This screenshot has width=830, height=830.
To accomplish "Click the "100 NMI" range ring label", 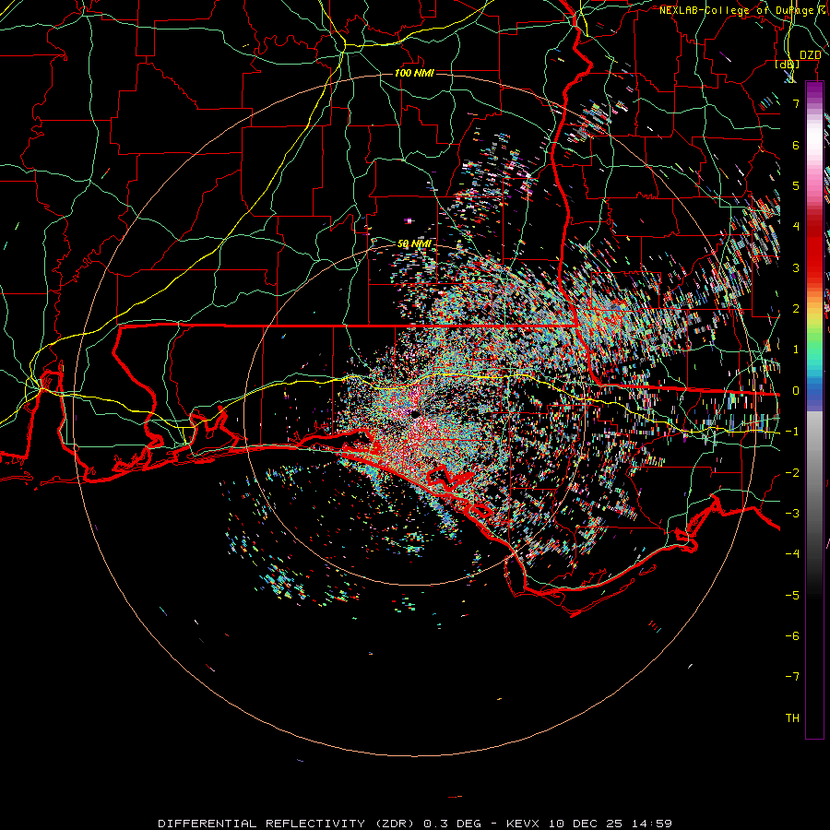I will click(414, 73).
